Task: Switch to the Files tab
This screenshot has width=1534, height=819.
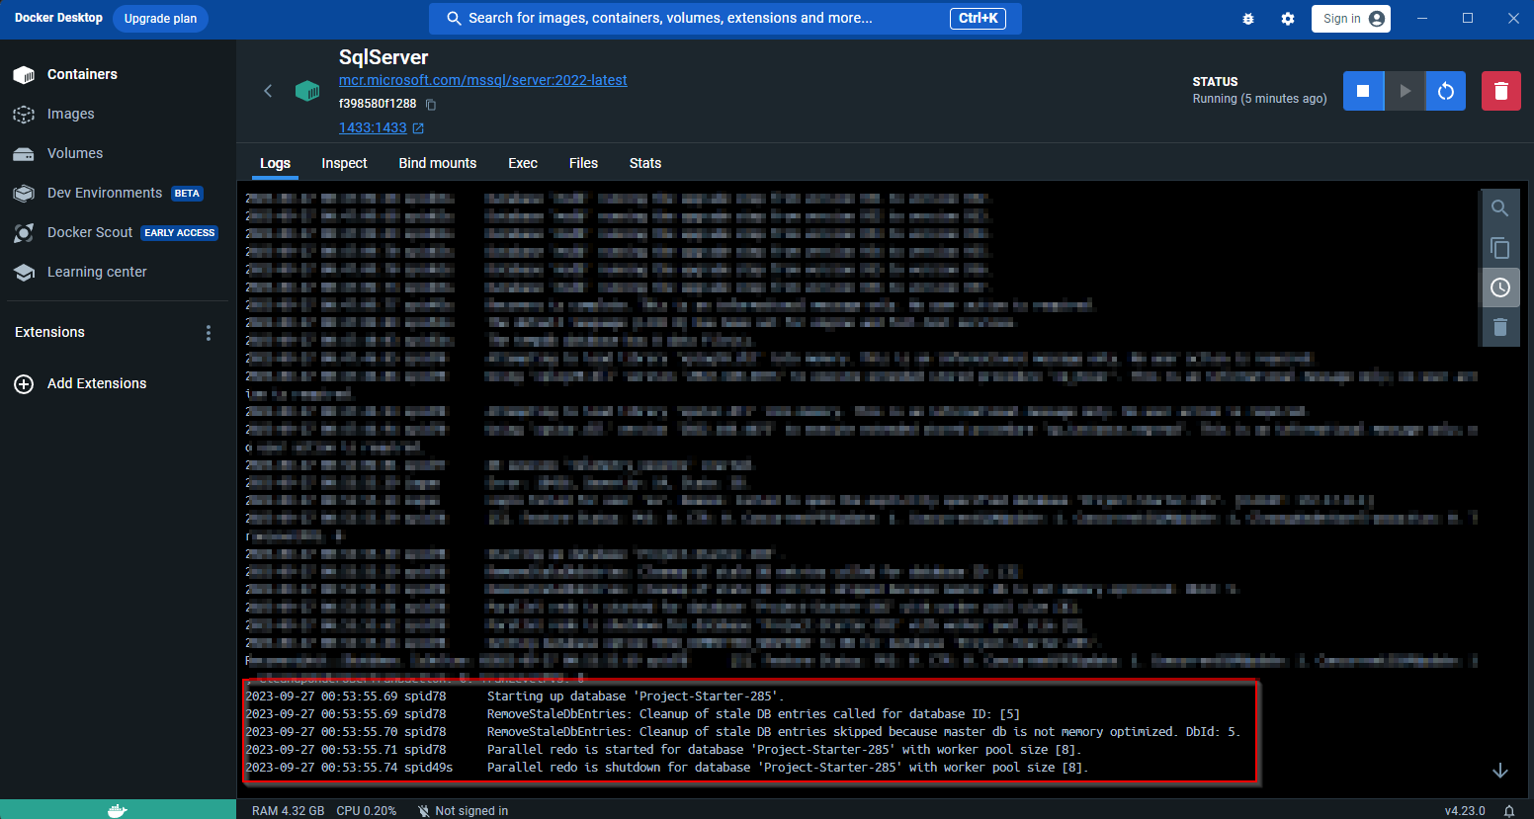Action: click(583, 163)
